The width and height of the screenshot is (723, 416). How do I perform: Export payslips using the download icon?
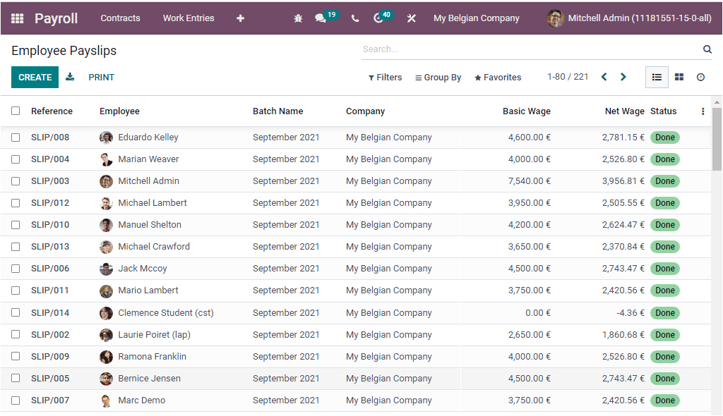pos(69,77)
